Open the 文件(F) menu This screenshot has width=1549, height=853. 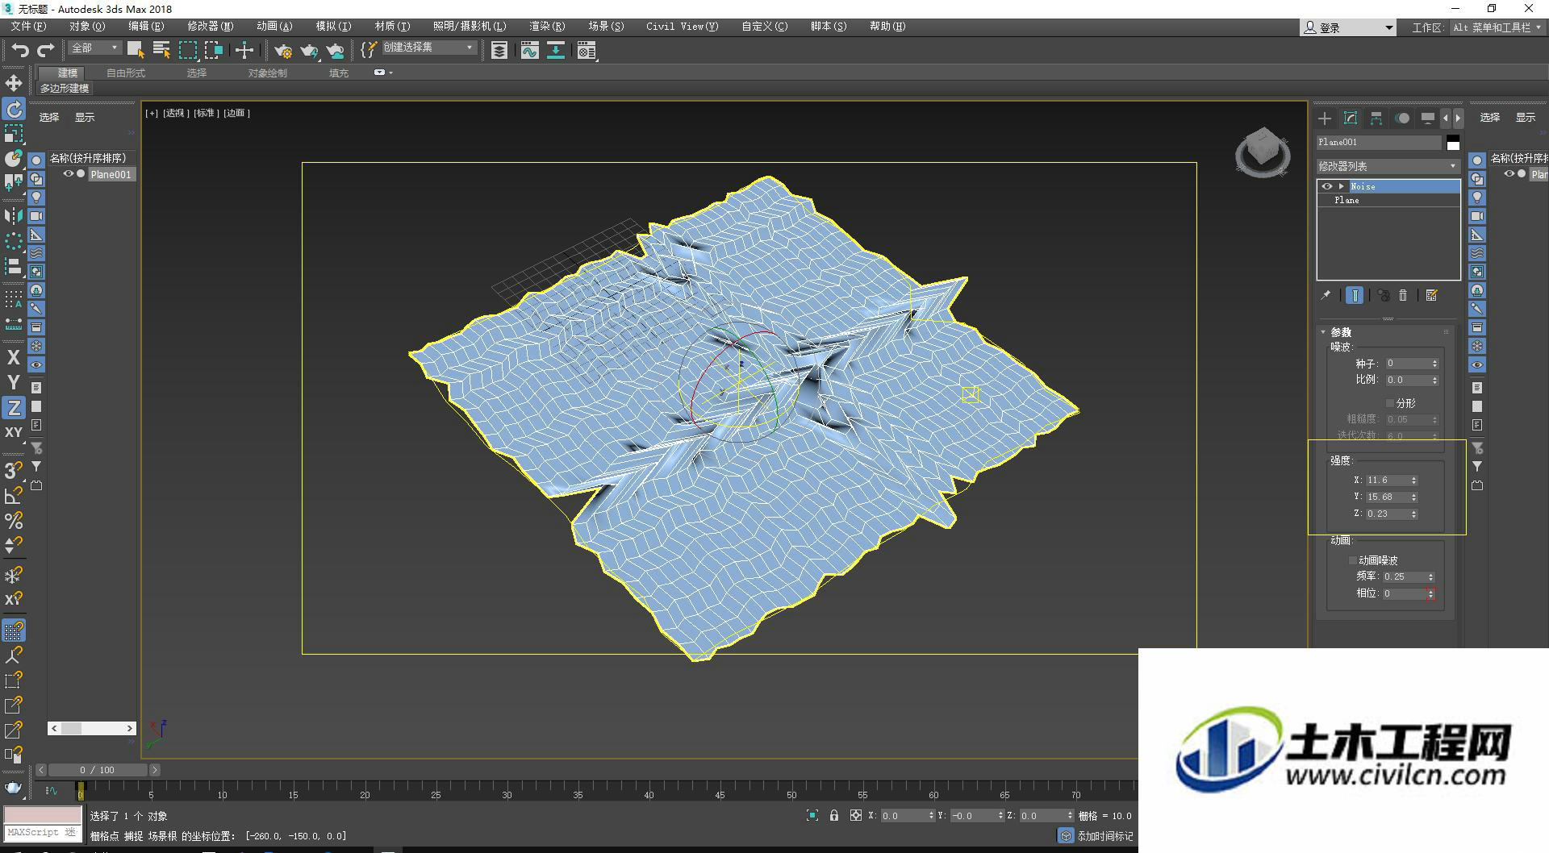pos(28,27)
